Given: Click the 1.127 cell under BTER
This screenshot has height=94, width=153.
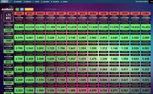Looking at the screenshot, I should click(x=72, y=80).
